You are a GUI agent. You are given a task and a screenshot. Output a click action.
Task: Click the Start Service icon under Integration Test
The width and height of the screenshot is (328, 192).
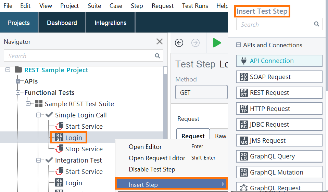[x=59, y=171]
